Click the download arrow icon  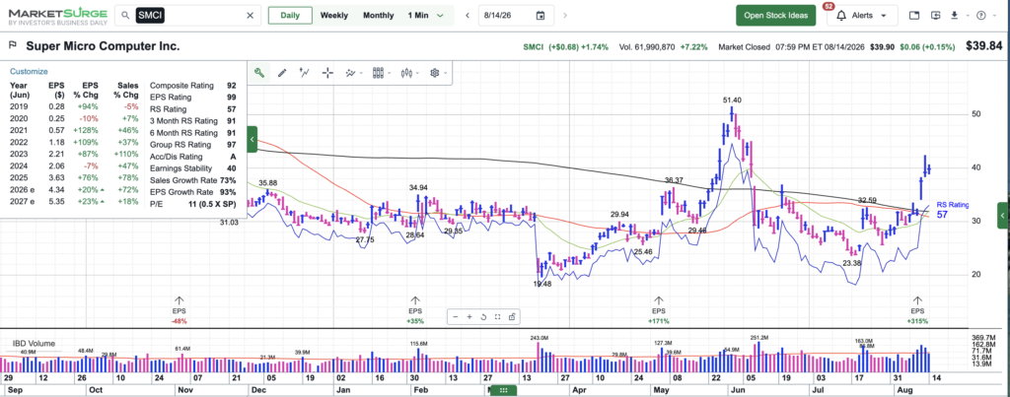[955, 16]
